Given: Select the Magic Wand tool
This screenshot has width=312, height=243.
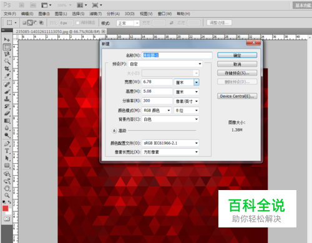Looking at the screenshot, I should 7,62.
